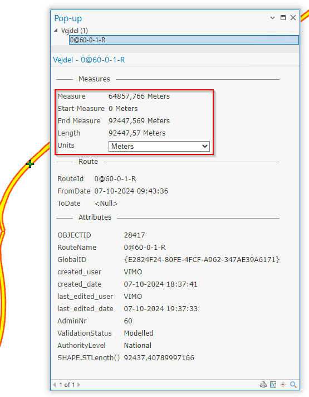Click the Measures section heading
The height and width of the screenshot is (397, 309).
pyautogui.click(x=94, y=79)
